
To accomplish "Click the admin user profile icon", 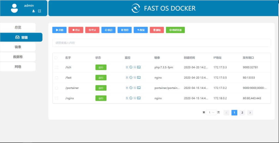I will click(x=34, y=11).
